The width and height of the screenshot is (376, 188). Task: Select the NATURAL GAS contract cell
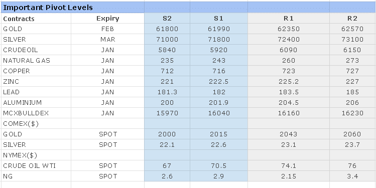point(36,61)
